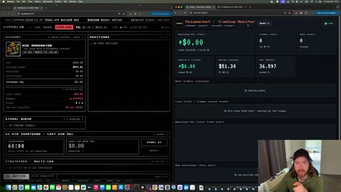Open Spotlight search in macOS menu bar
The image size is (341, 192).
(316, 2)
